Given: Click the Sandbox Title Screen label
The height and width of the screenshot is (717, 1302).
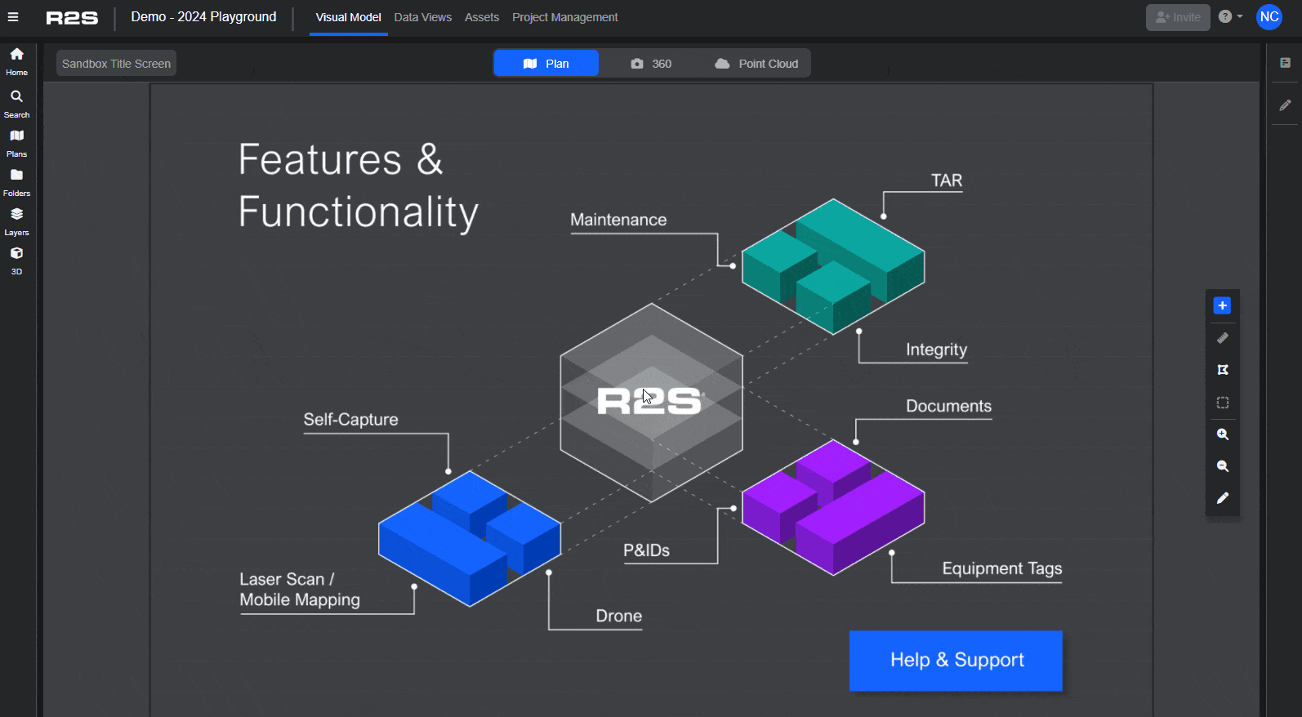Looking at the screenshot, I should pyautogui.click(x=116, y=64).
